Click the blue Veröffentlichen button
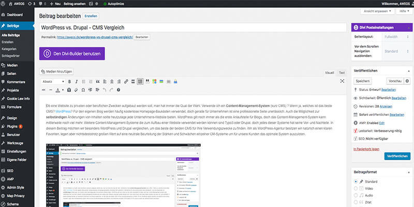Viewport: 414px width, 207px height. click(397, 156)
